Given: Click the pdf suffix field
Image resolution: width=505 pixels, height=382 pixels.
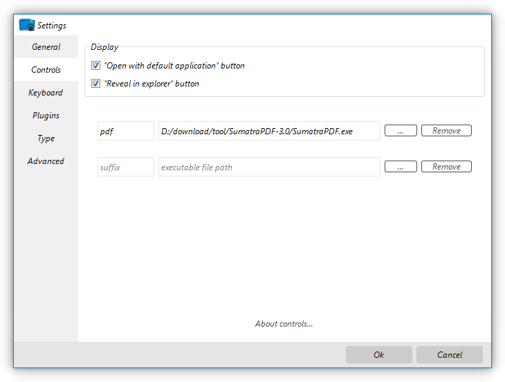Looking at the screenshot, I should click(126, 131).
